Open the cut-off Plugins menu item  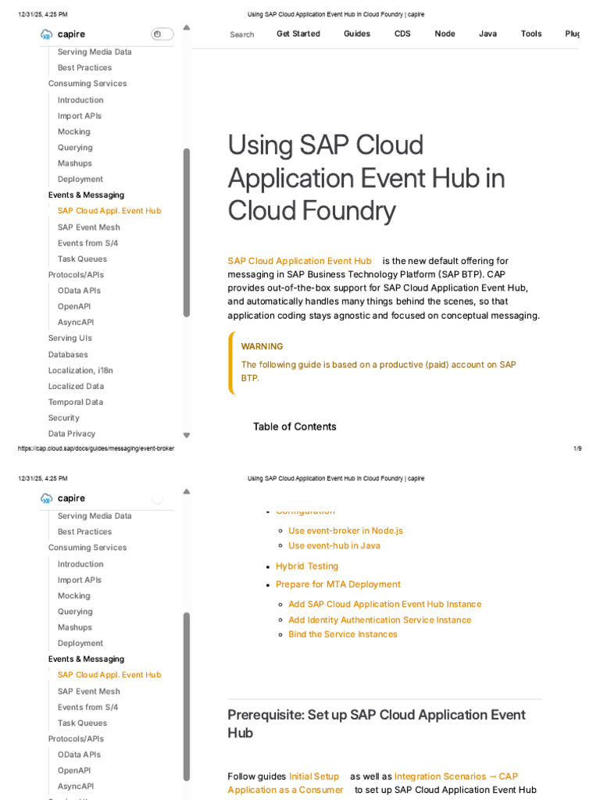pyautogui.click(x=572, y=34)
